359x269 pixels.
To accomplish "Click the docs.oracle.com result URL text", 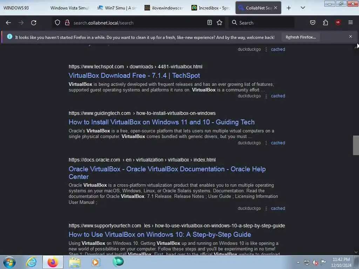I will pyautogui.click(x=142, y=160).
